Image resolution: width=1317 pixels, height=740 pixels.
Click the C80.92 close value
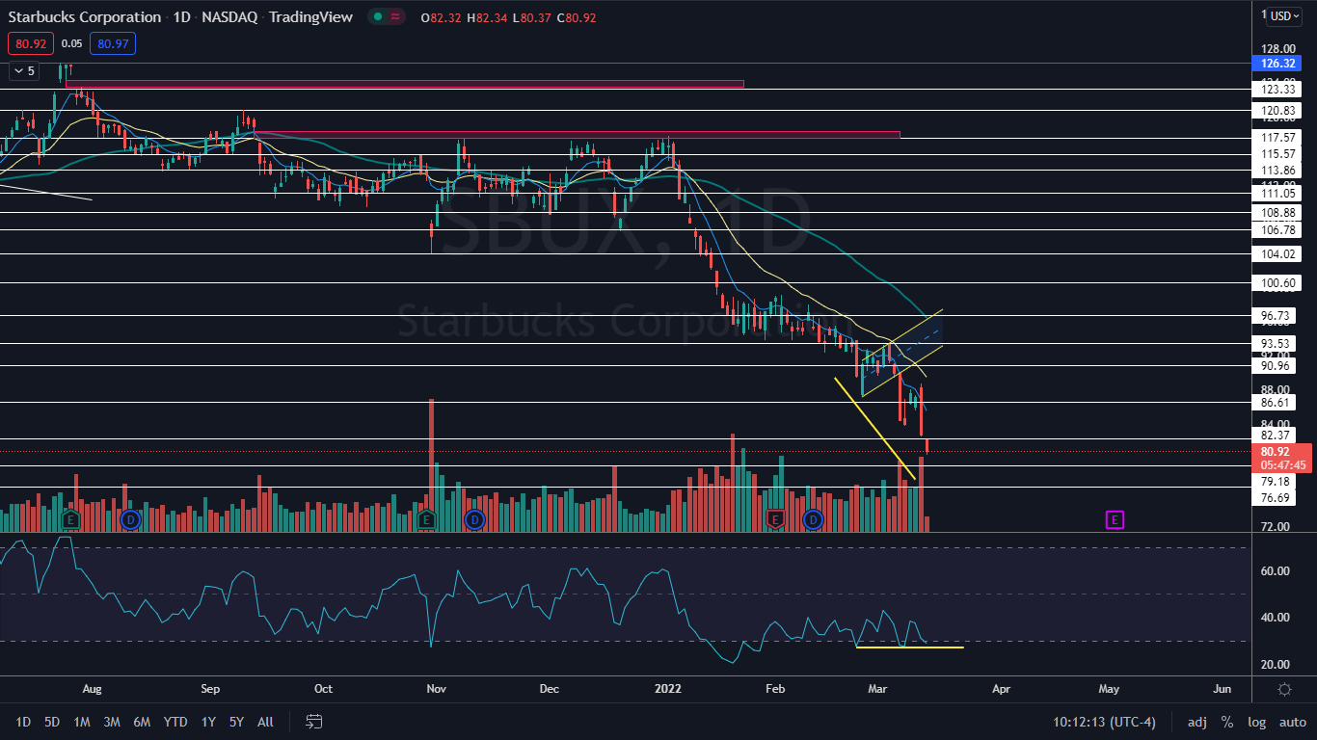click(577, 17)
